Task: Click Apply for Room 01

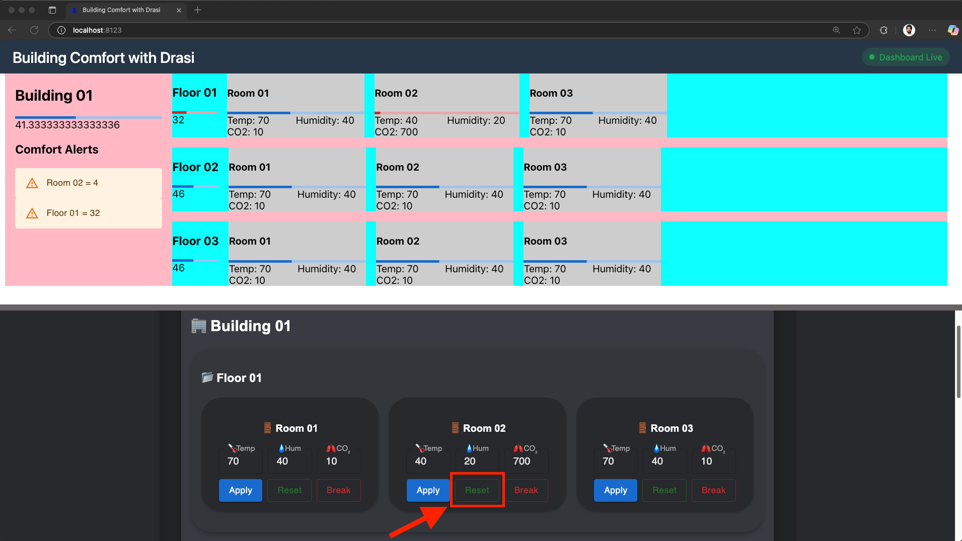Action: [240, 490]
